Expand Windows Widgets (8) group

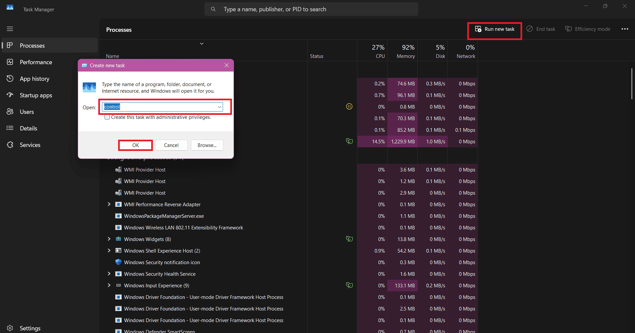point(109,239)
